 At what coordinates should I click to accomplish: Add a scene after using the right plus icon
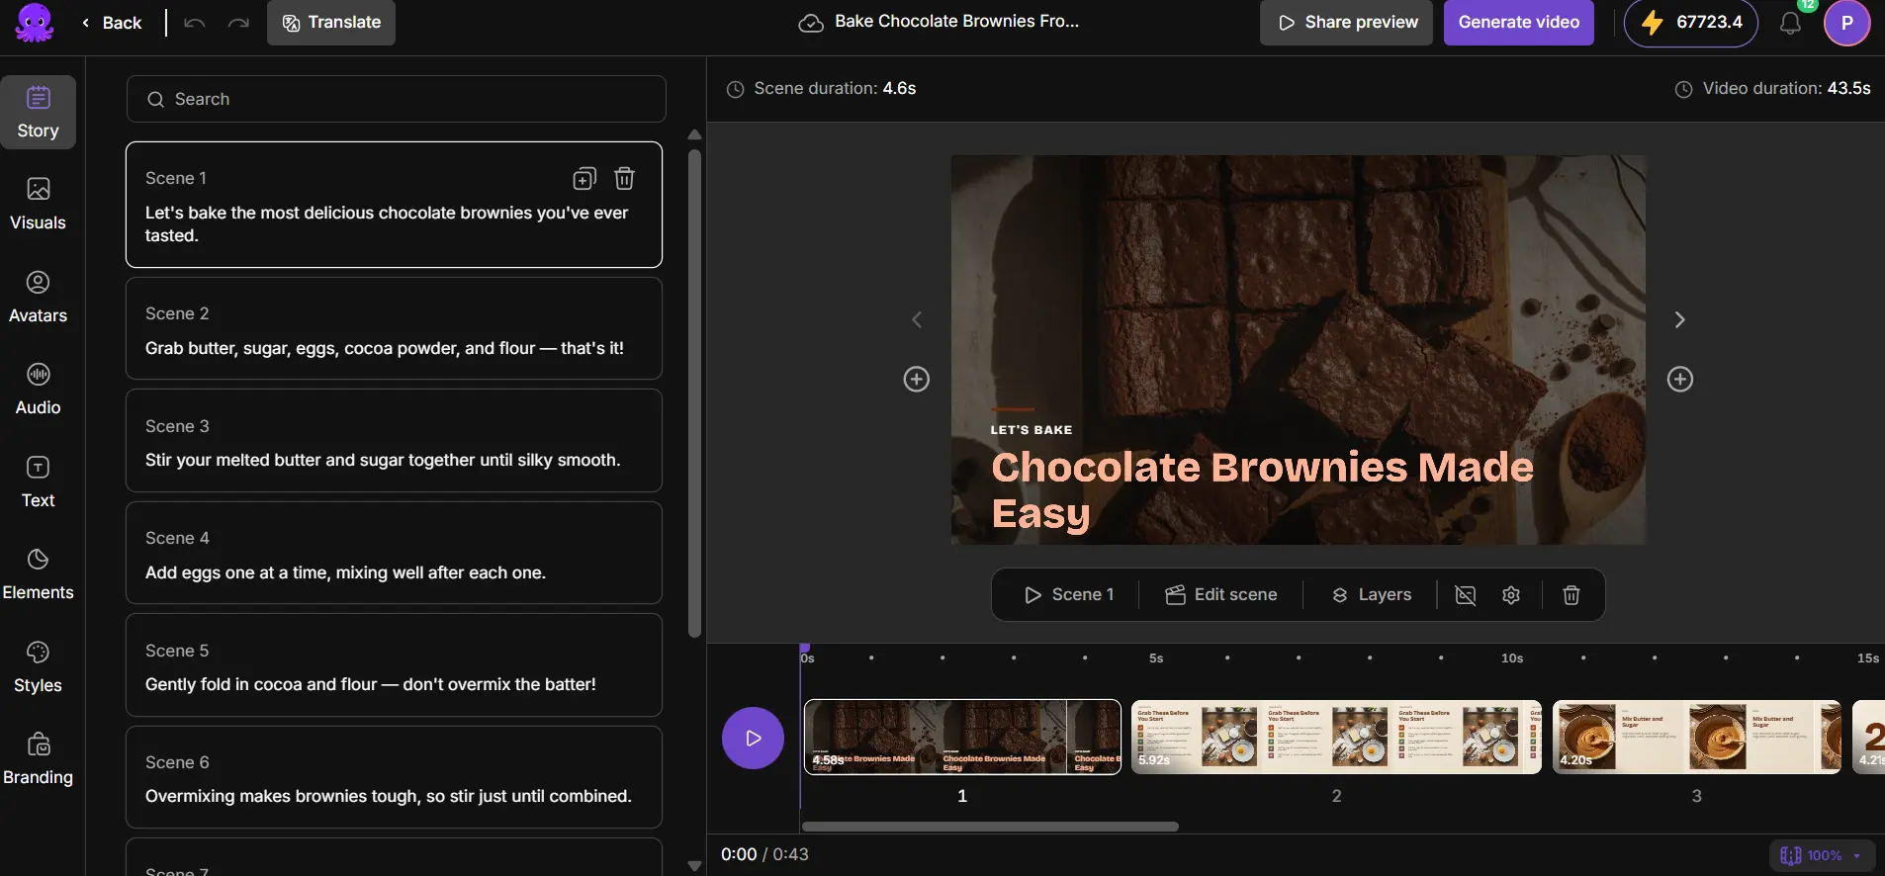pyautogui.click(x=1680, y=379)
